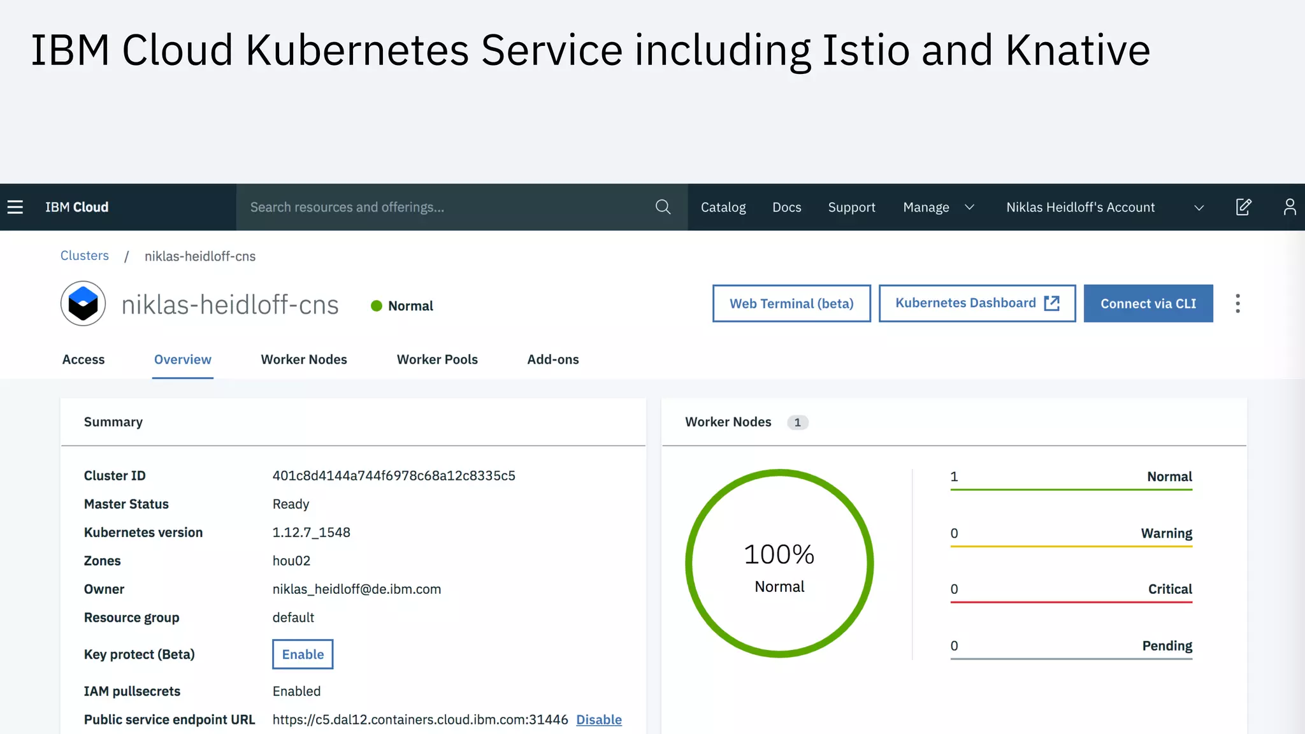This screenshot has height=734, width=1305.
Task: Open the Catalog menu item
Action: click(723, 207)
